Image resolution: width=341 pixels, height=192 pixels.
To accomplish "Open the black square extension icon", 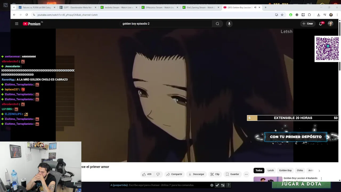I will (303, 15).
